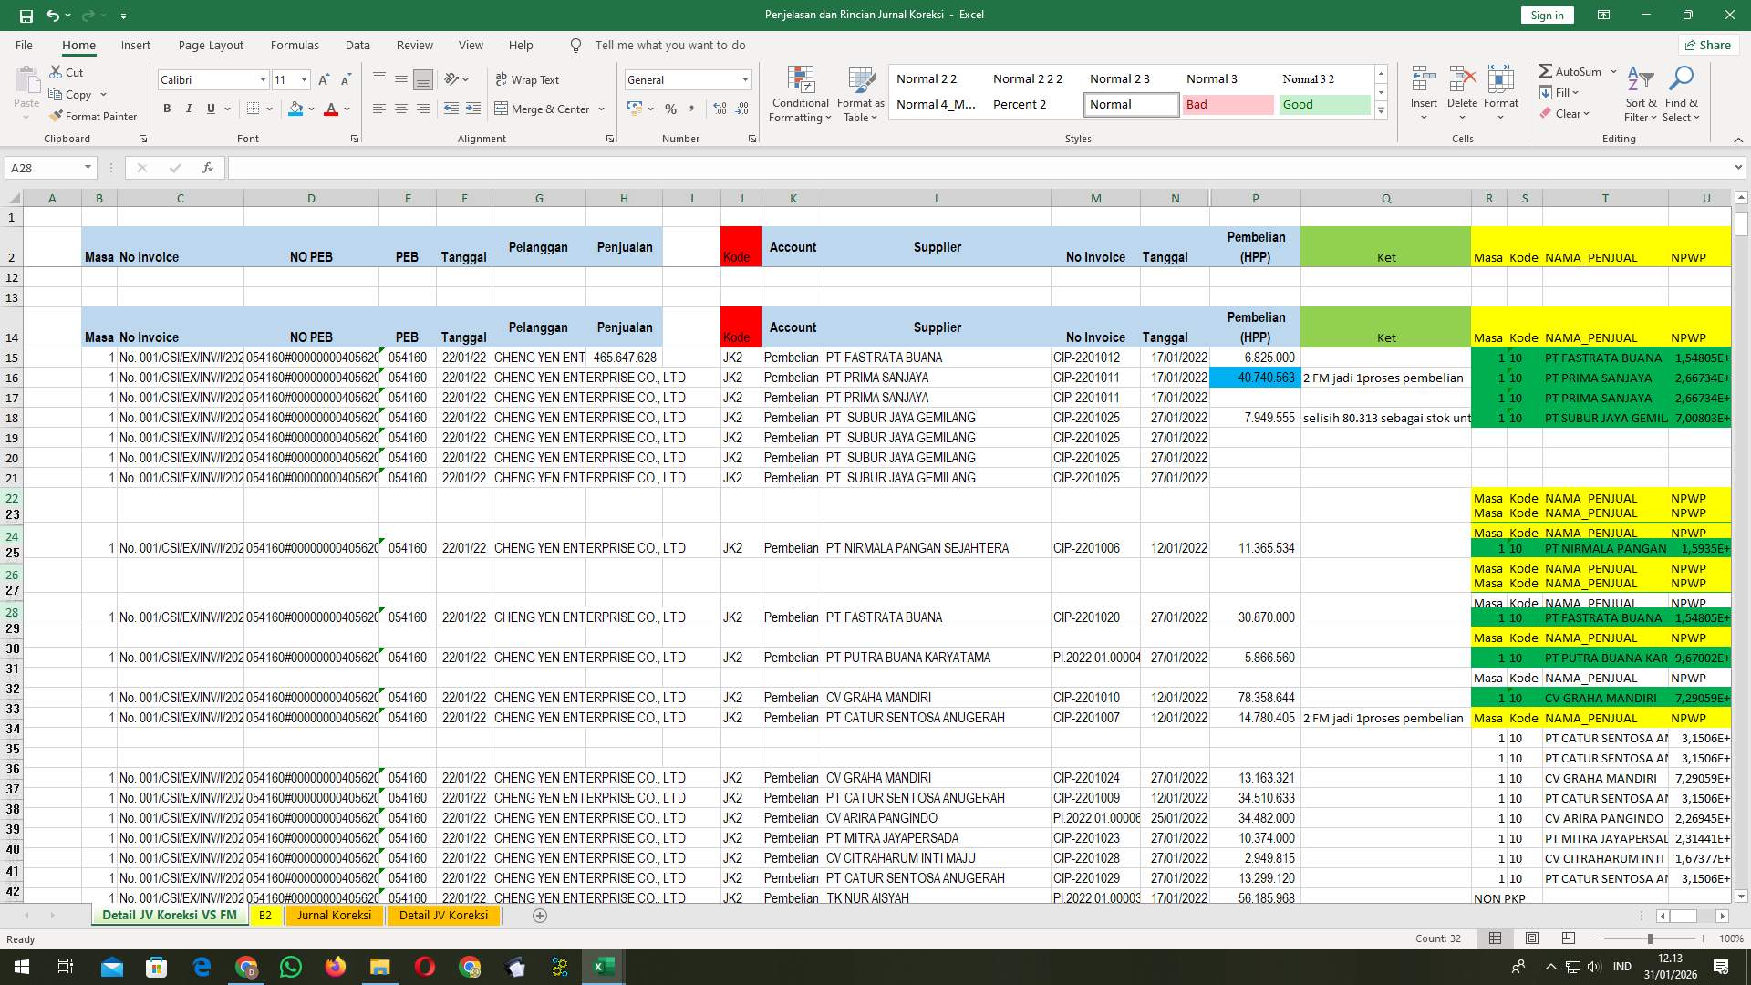Apply Percent Style to selection
1751x985 pixels.
671,109
